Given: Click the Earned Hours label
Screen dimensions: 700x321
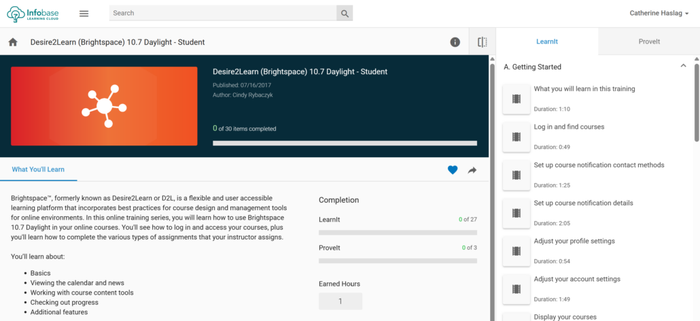Looking at the screenshot, I should click(x=339, y=284).
